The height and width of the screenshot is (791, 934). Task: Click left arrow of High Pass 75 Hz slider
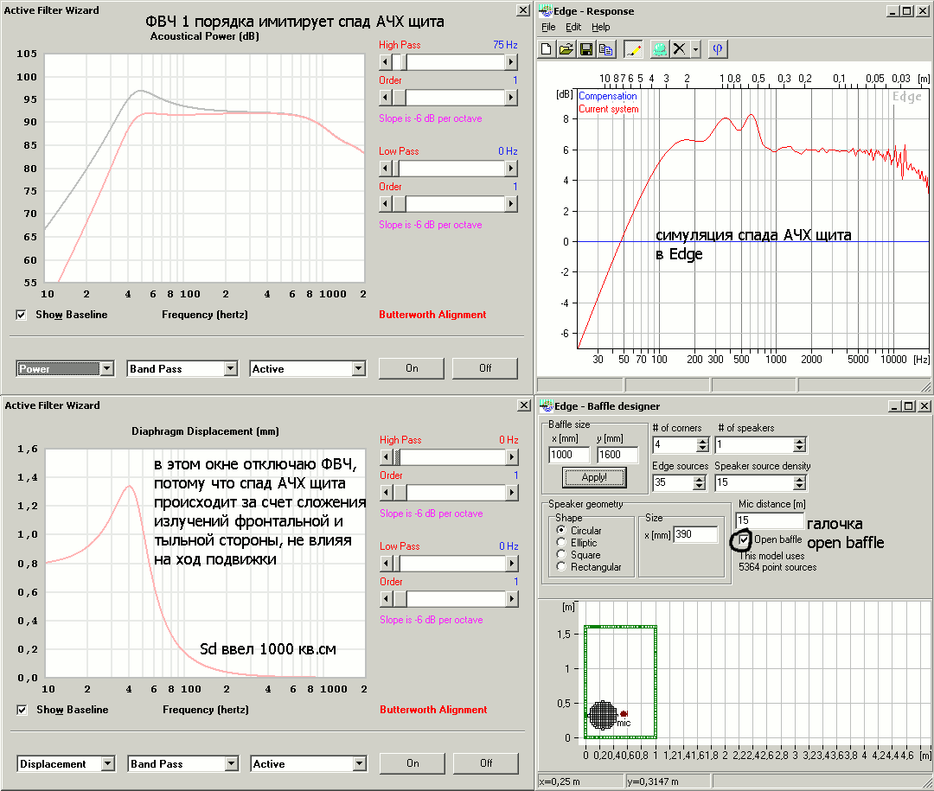386,62
